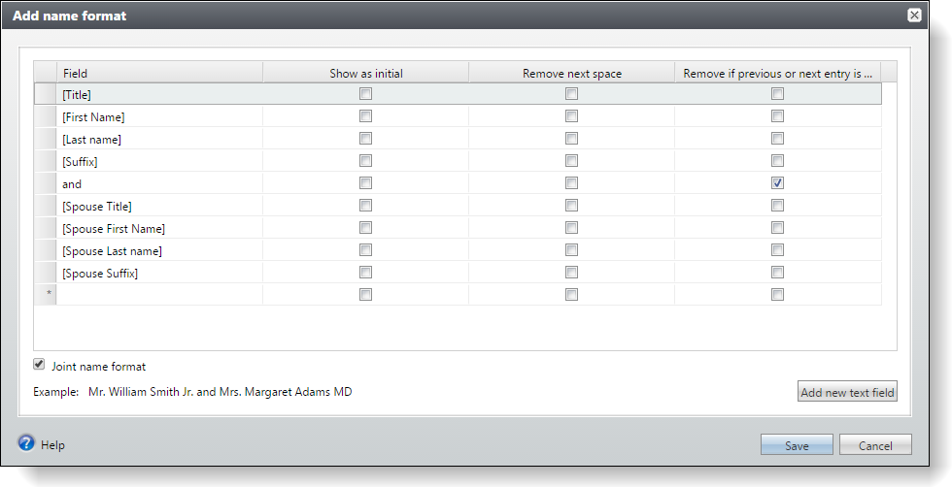Click the example name text
952x487 pixels.
(220, 392)
